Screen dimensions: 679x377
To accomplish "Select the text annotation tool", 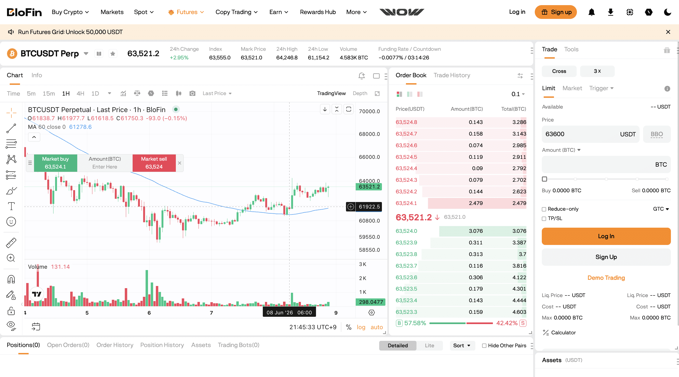I will 11,206.
